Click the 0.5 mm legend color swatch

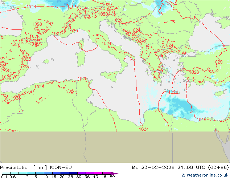15,173
